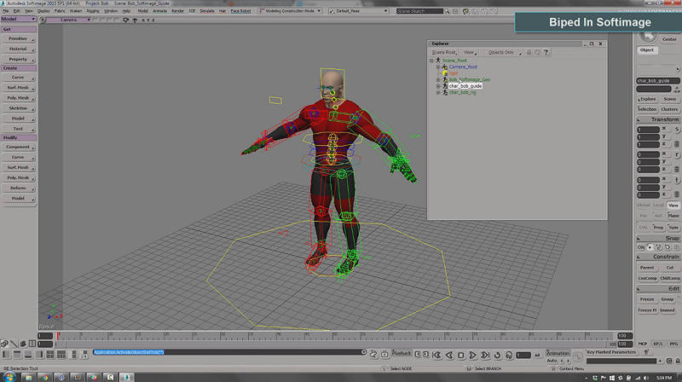Click the Clusters button
Screen dimensions: 682x382
pos(669,109)
